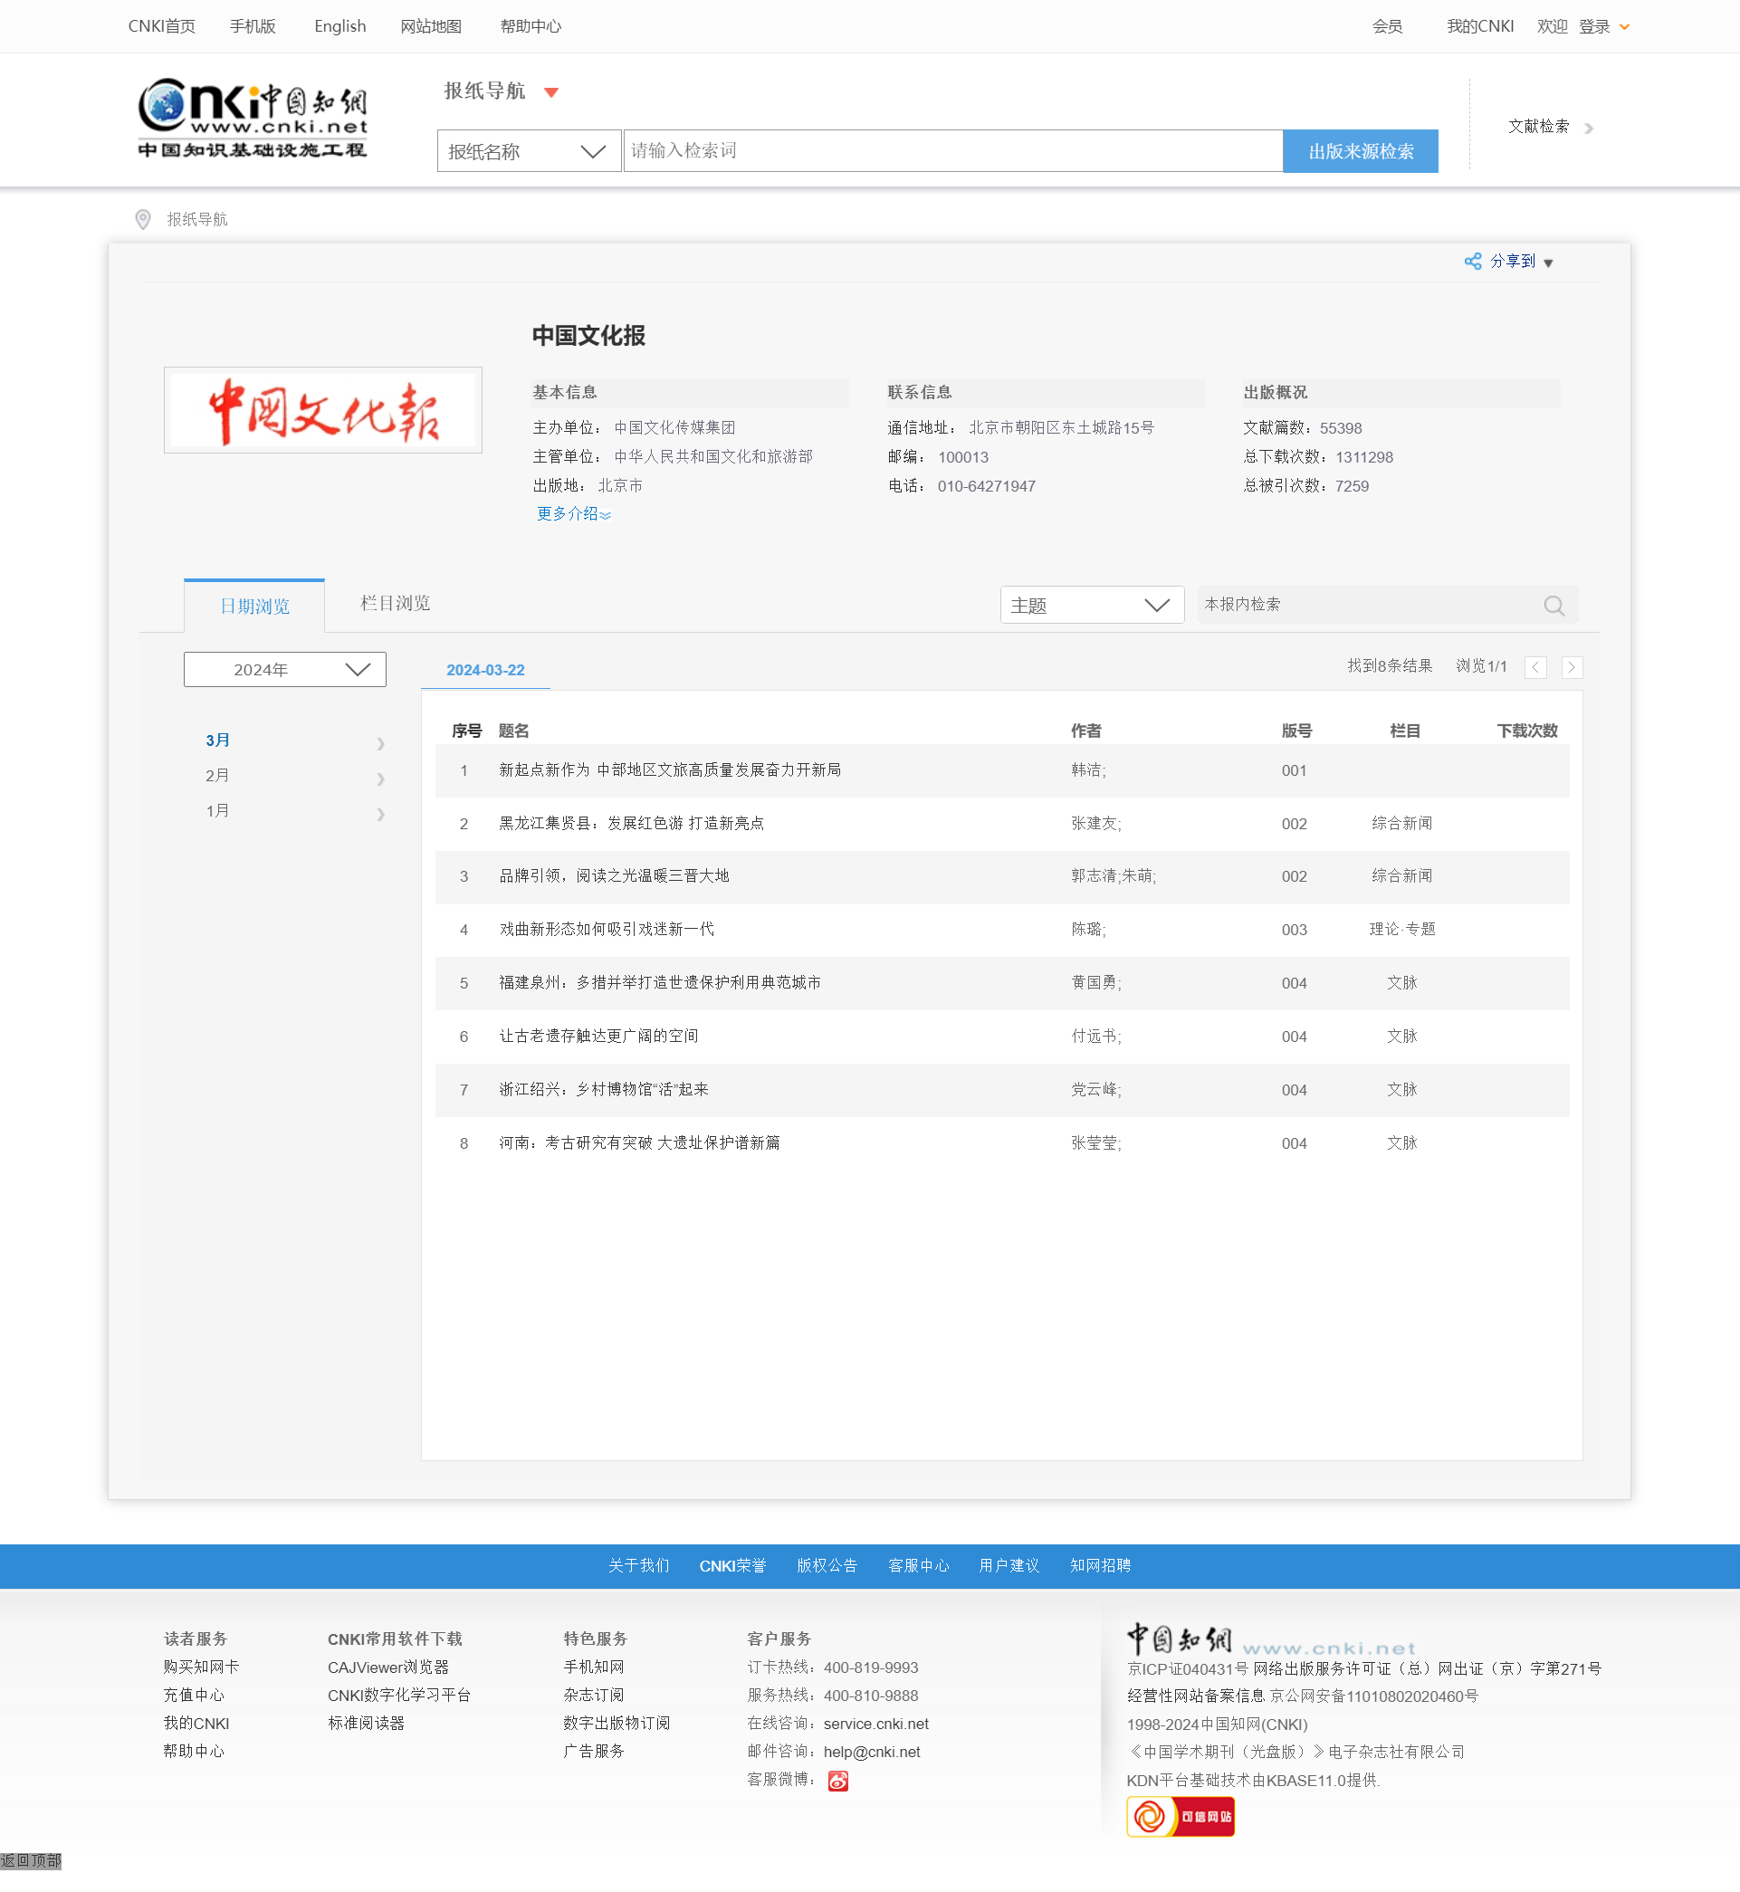The width and height of the screenshot is (1740, 1892).
Task: Click the service.cnki.net online consult link
Action: pyautogui.click(x=875, y=1725)
